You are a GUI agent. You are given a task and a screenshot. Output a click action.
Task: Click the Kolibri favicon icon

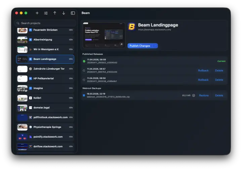pyautogui.click(x=31, y=98)
